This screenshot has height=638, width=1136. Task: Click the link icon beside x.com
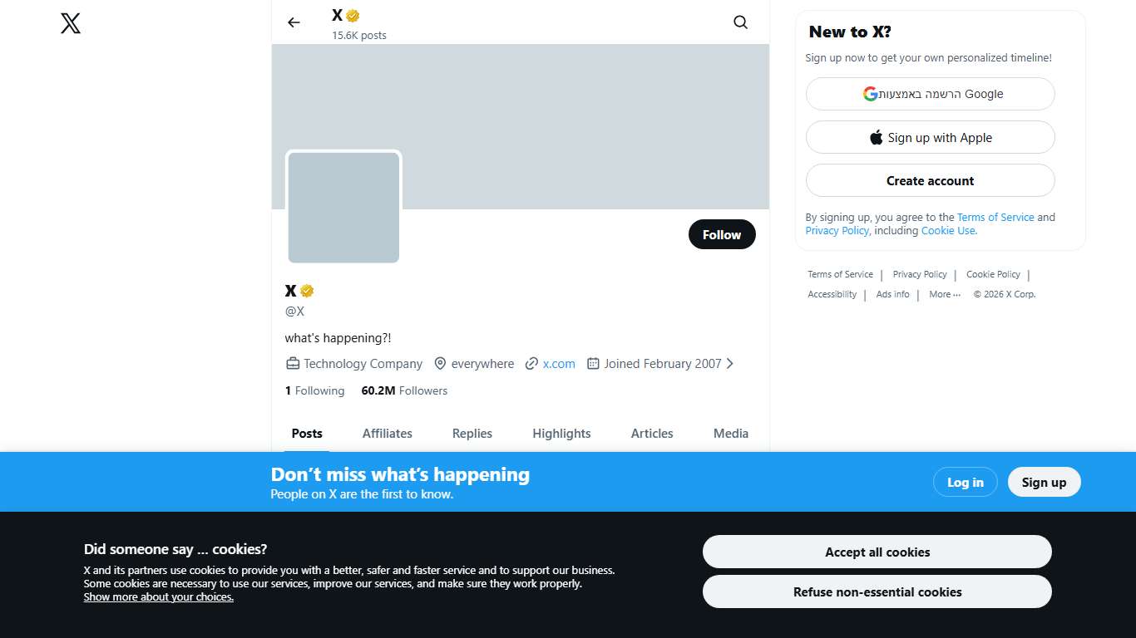pyautogui.click(x=531, y=364)
